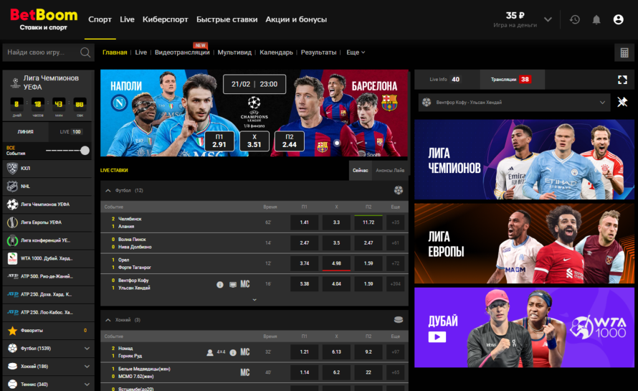Click hockey section puck icon at right
Image resolution: width=638 pixels, height=391 pixels.
(x=398, y=320)
